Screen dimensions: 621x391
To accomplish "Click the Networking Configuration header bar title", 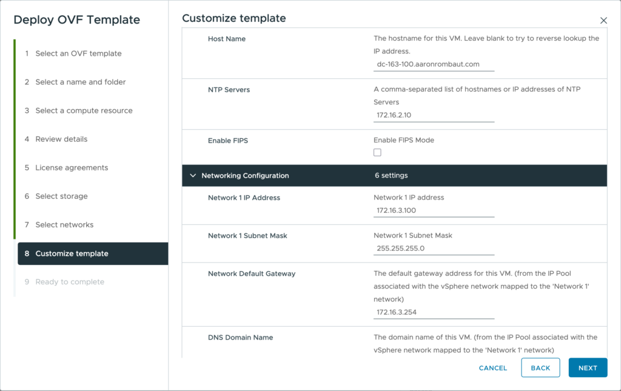I will pos(245,176).
